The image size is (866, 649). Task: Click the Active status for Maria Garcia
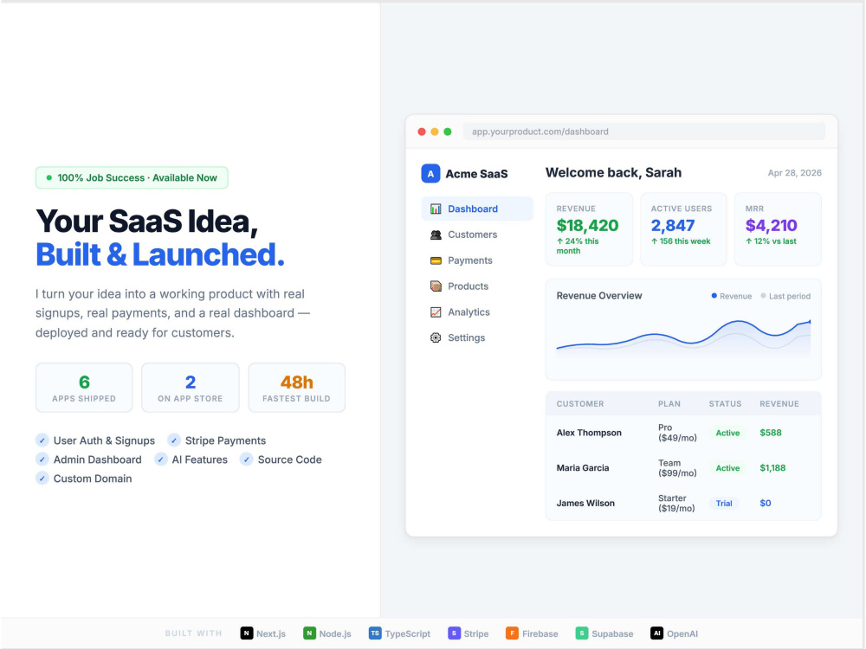727,468
